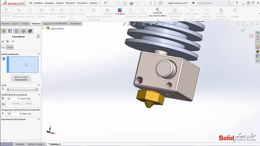Click the Misura tool icon
260x146 pixels.
52,12
